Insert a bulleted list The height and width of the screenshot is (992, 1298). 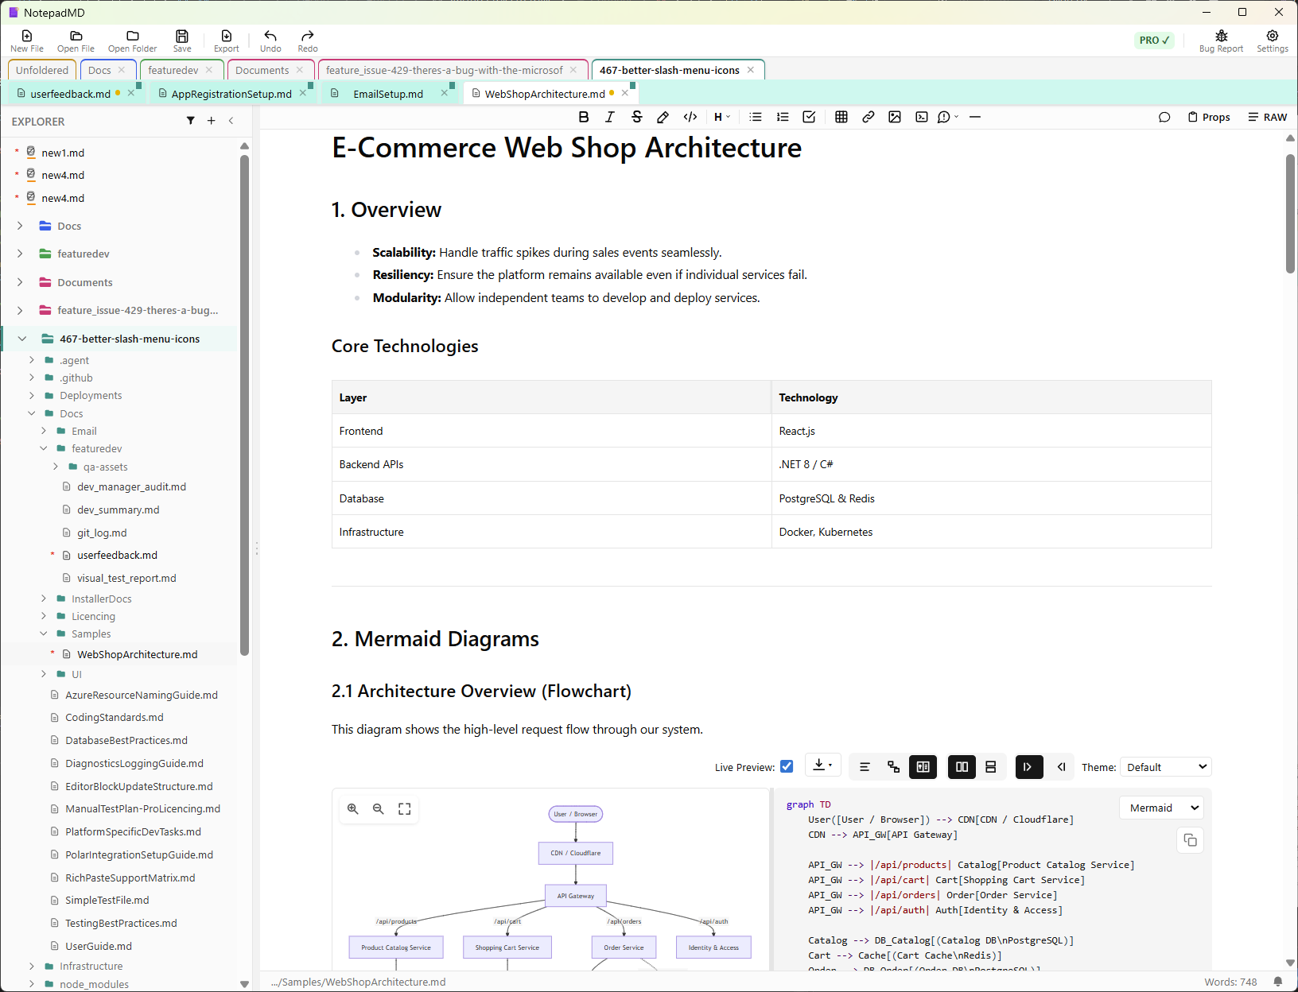coord(756,117)
